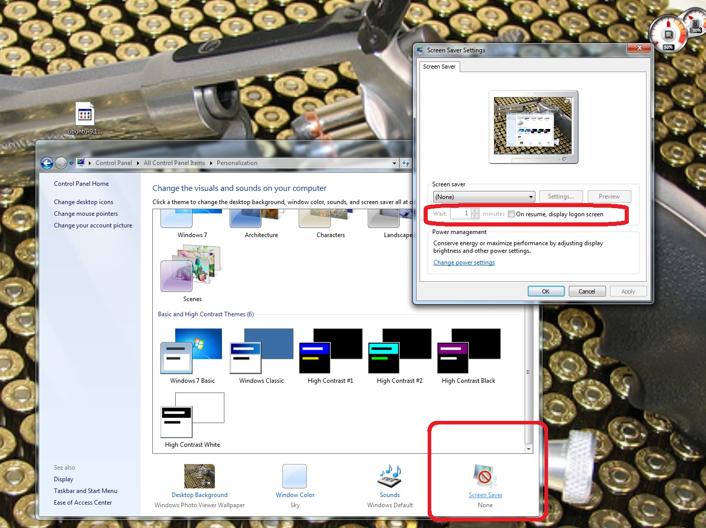Screen dimensions: 706x528
Task: Click 'All Control Panel Items' breadcrumb
Action: tap(174, 163)
